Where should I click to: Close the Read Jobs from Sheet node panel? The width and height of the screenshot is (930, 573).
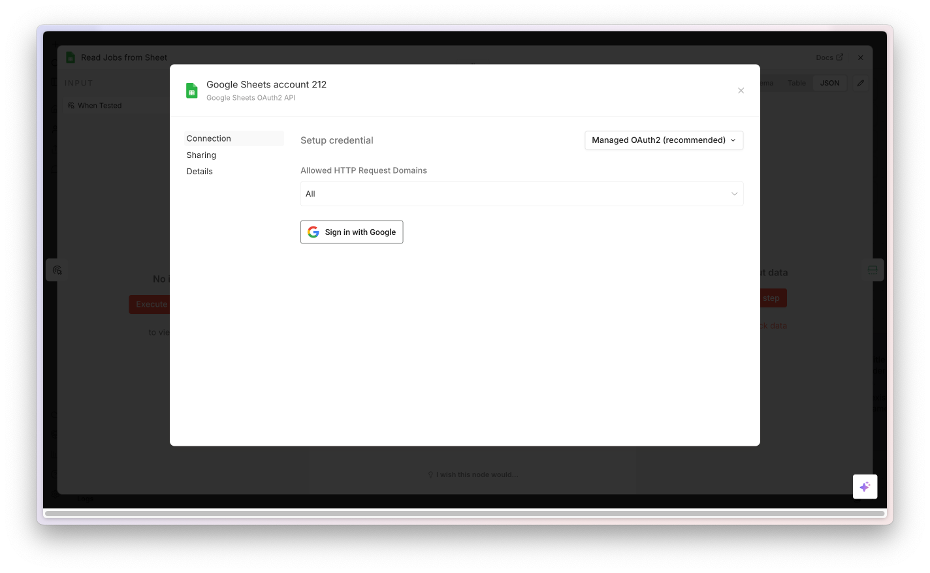pyautogui.click(x=861, y=57)
